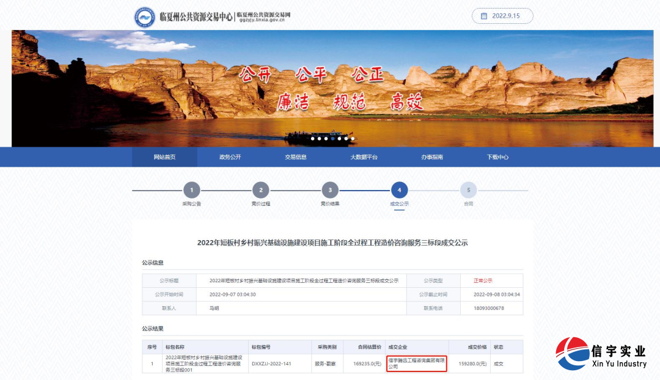The image size is (660, 380).
Task: Select step 1 采购公告 in the progress tracker
Action: click(193, 191)
